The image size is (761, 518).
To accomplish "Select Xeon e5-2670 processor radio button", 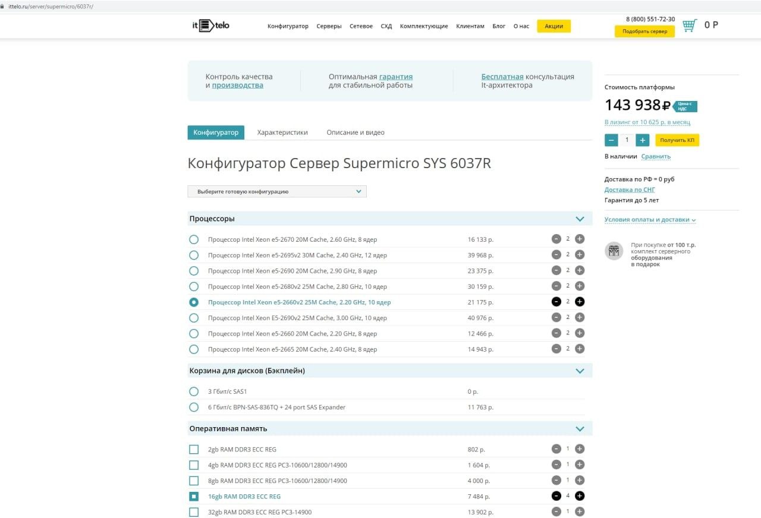I will click(194, 239).
